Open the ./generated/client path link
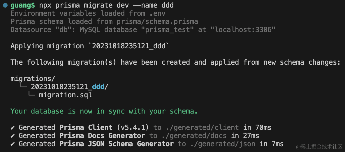 point(202,128)
